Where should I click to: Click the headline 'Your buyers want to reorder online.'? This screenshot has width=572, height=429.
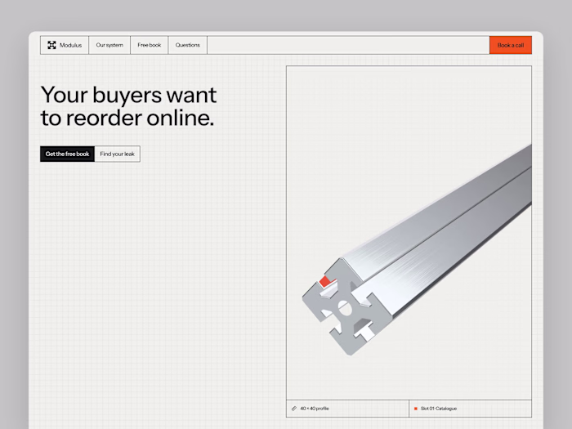128,106
